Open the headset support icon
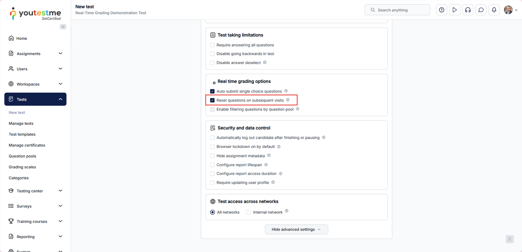 468,10
